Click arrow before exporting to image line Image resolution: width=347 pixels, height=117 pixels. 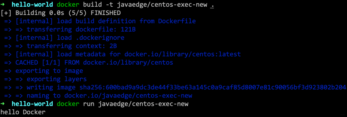pyautogui.click(x=8, y=71)
